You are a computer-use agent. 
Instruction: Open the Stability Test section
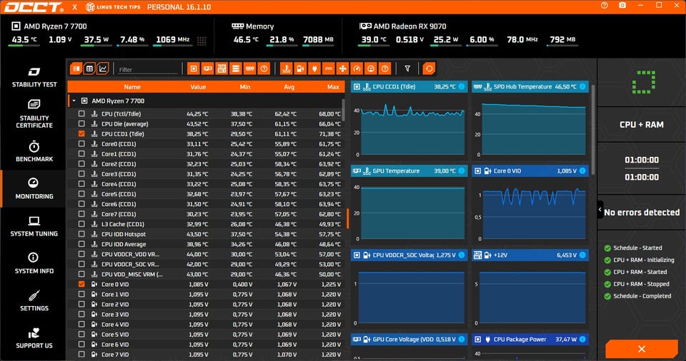pos(34,77)
